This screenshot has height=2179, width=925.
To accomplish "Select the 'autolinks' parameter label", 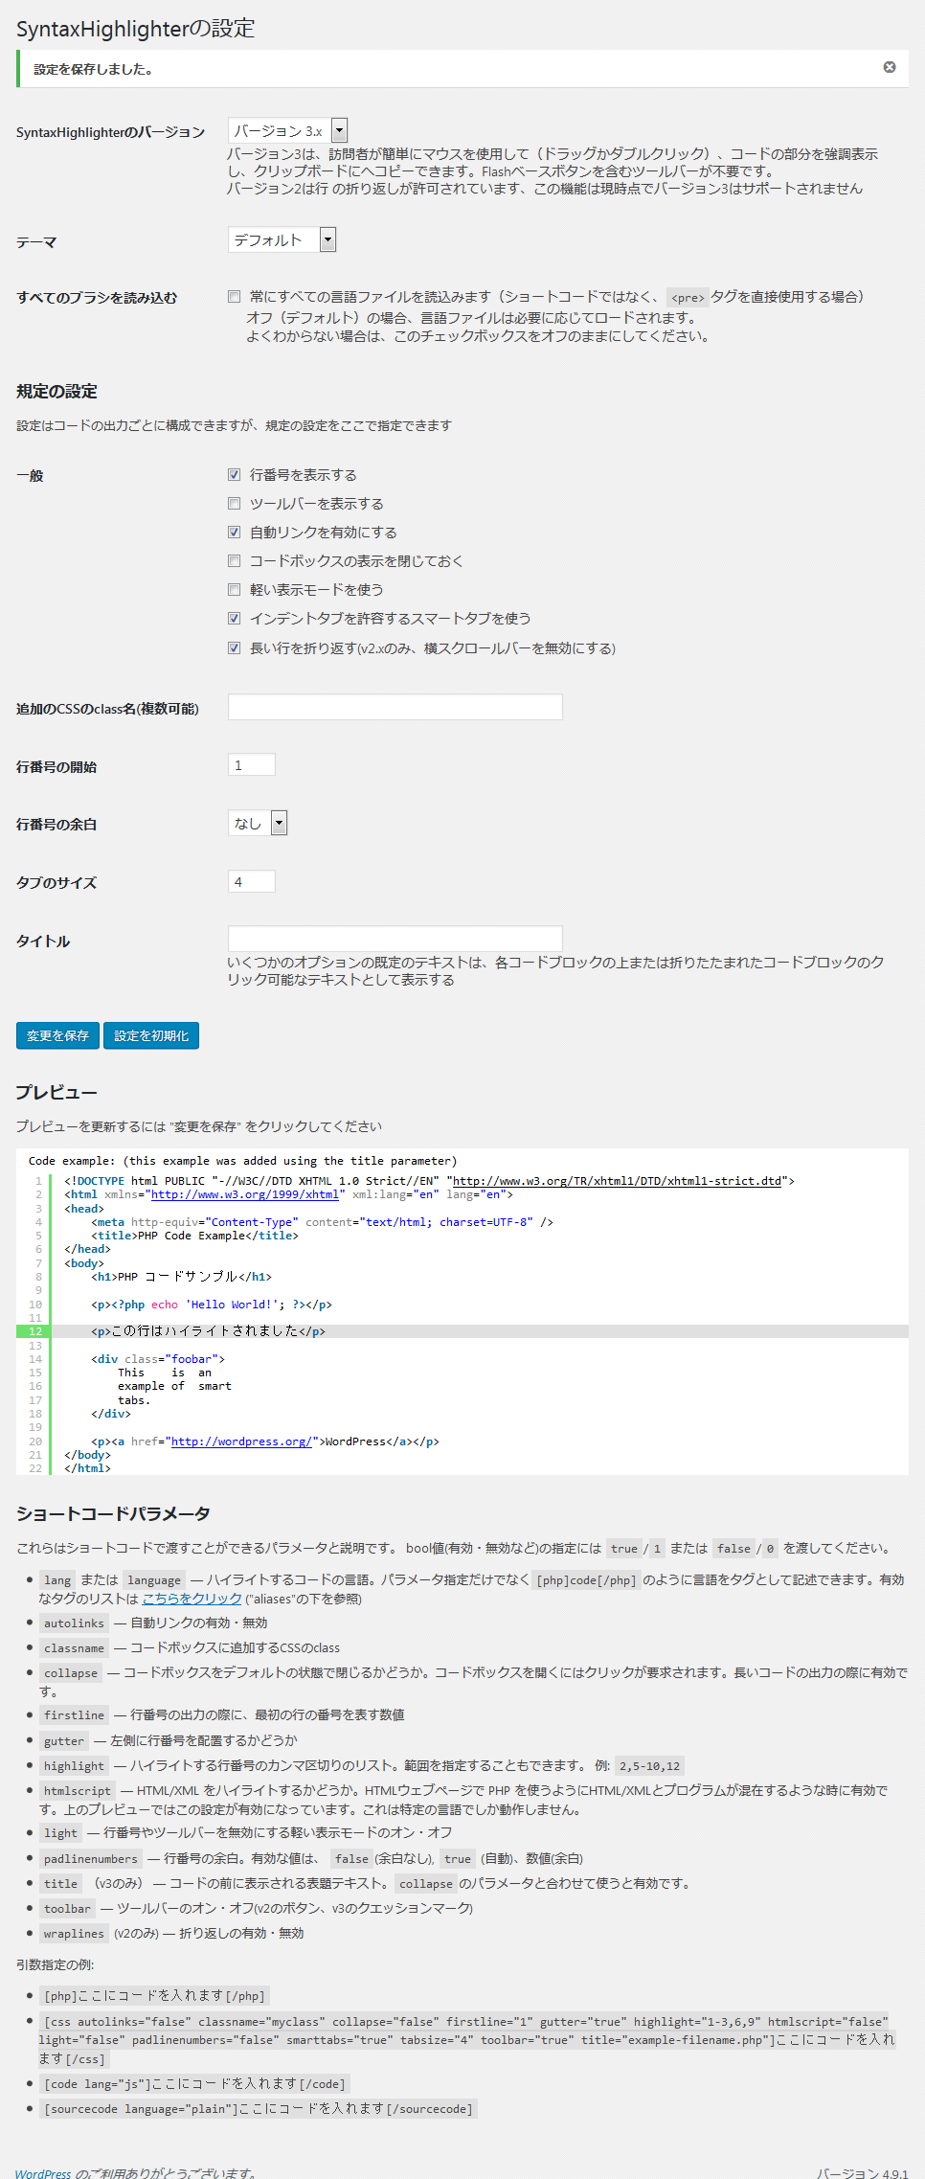I will pyautogui.click(x=74, y=1623).
